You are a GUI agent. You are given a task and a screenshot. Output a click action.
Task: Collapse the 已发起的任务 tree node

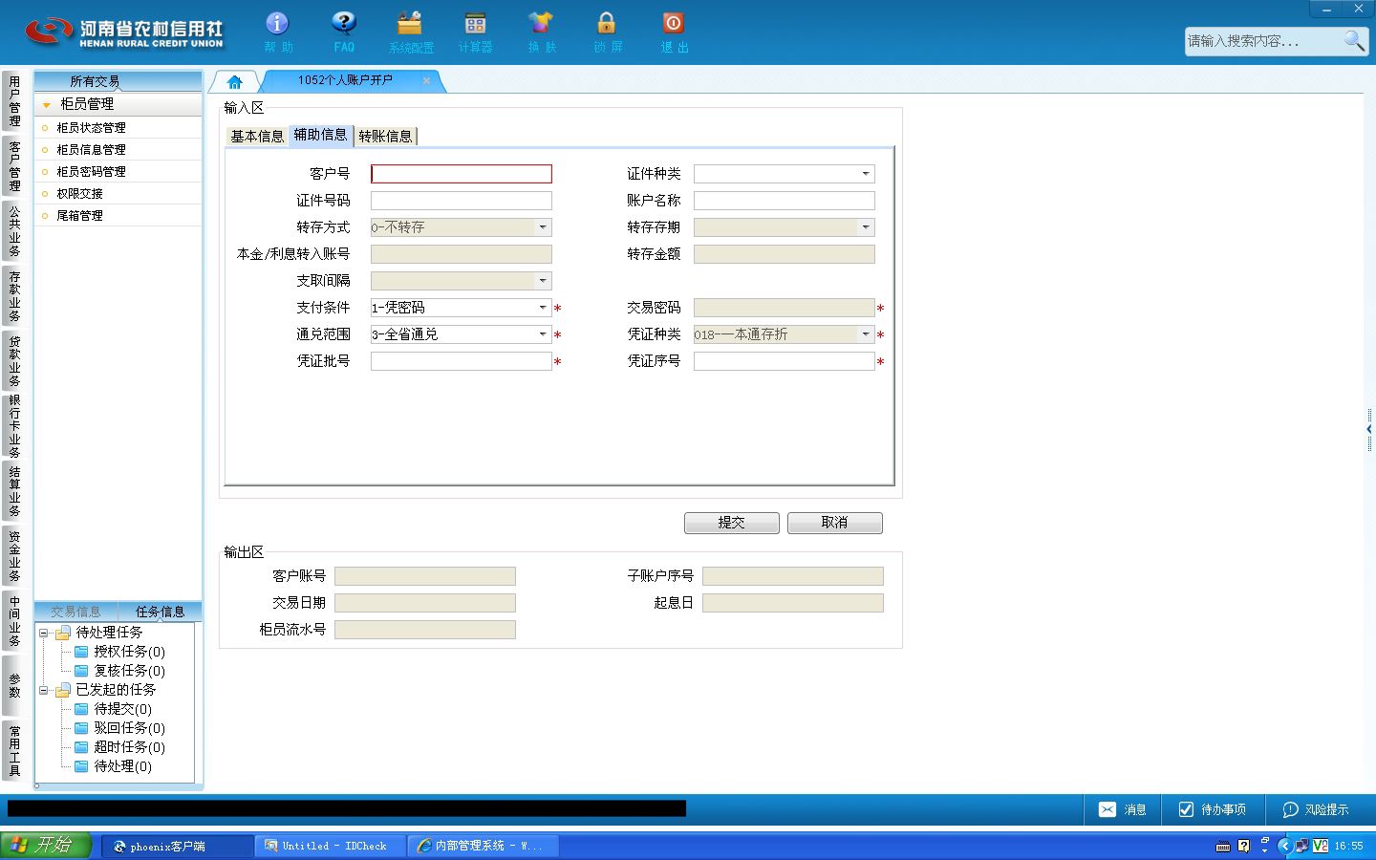(43, 690)
